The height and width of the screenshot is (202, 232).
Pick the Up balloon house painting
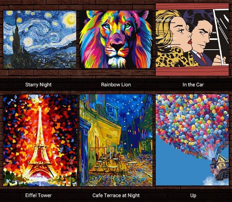tap(192, 140)
